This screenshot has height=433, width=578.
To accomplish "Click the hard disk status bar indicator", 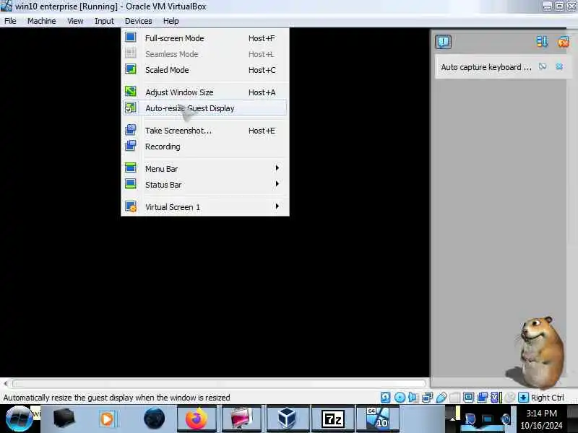I will 385,398.
